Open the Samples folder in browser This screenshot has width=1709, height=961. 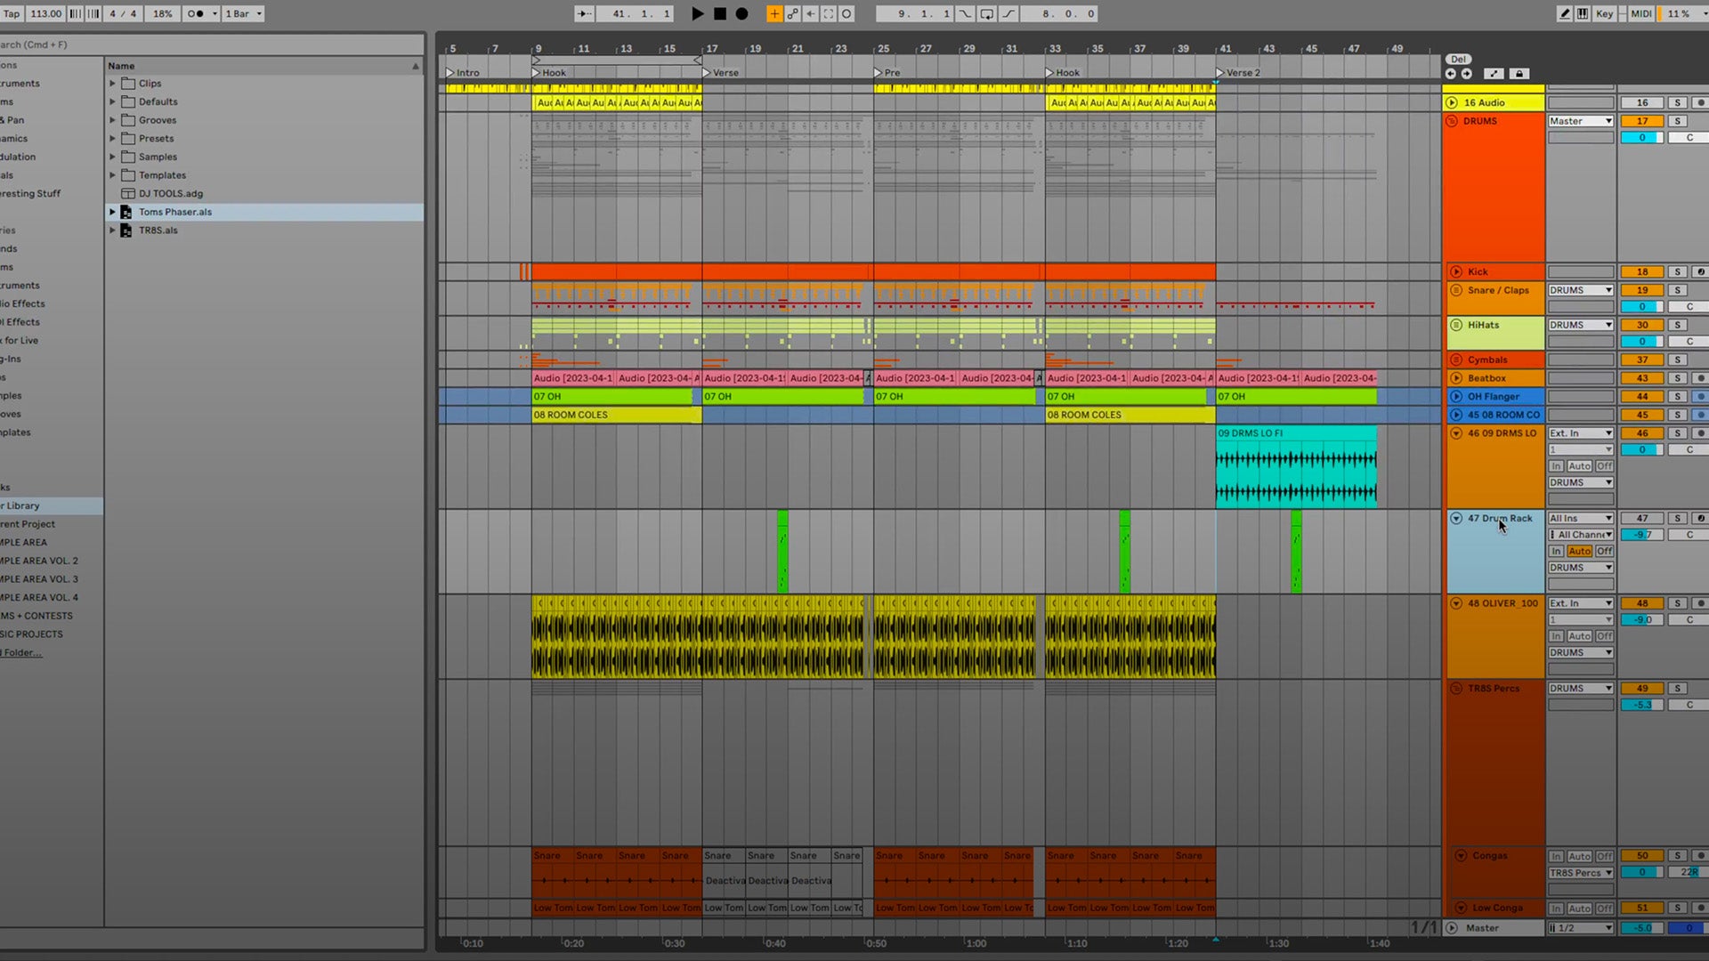158,157
